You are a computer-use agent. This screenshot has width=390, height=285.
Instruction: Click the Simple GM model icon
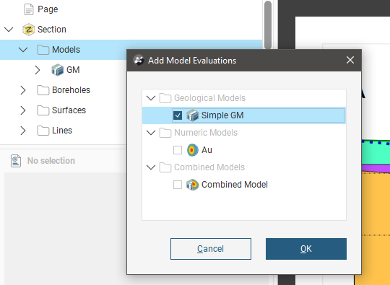point(193,115)
